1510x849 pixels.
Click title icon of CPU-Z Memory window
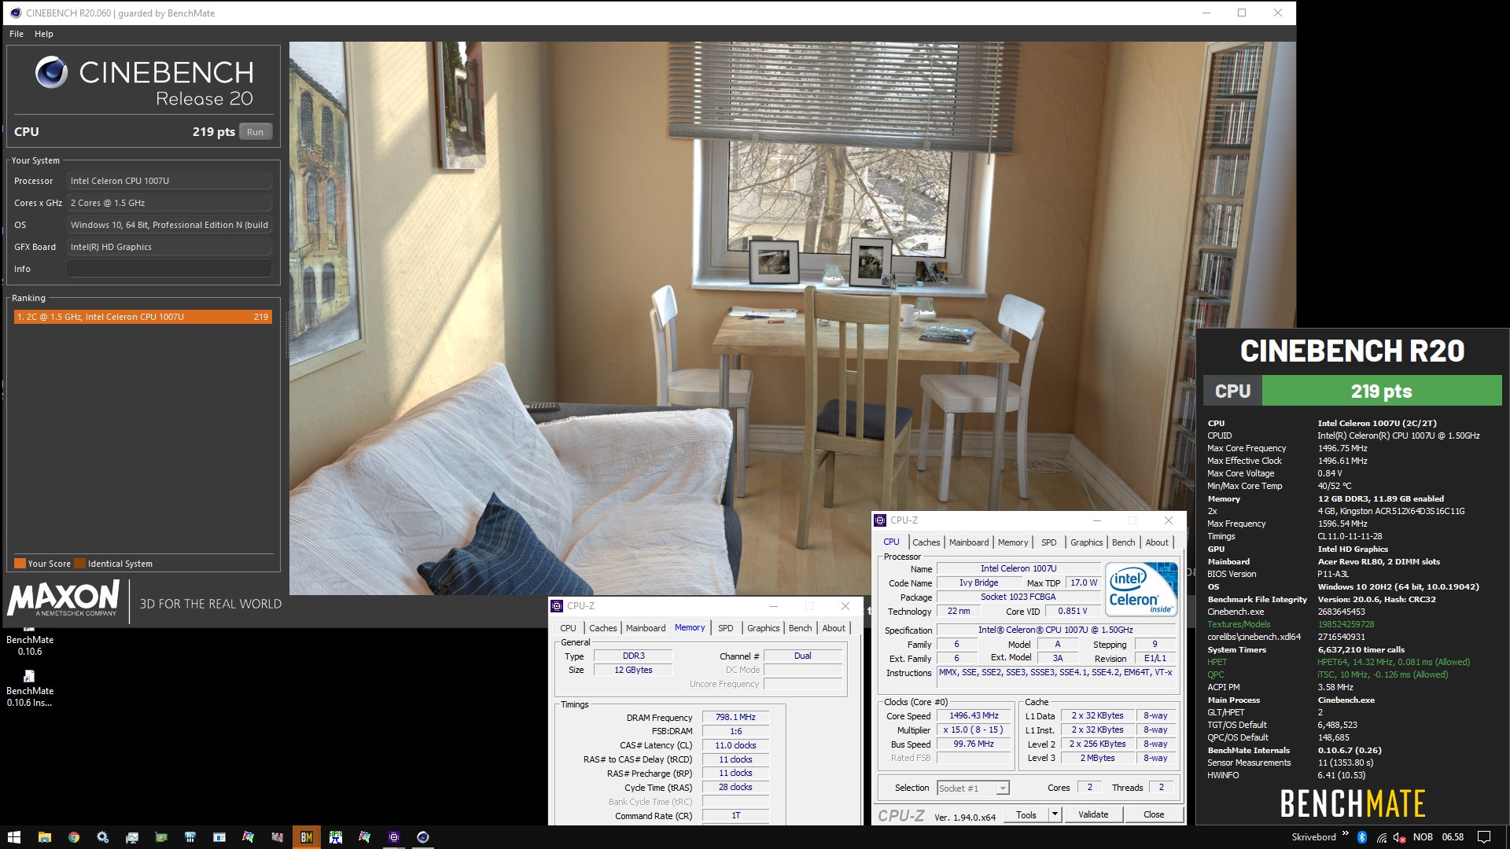point(557,606)
